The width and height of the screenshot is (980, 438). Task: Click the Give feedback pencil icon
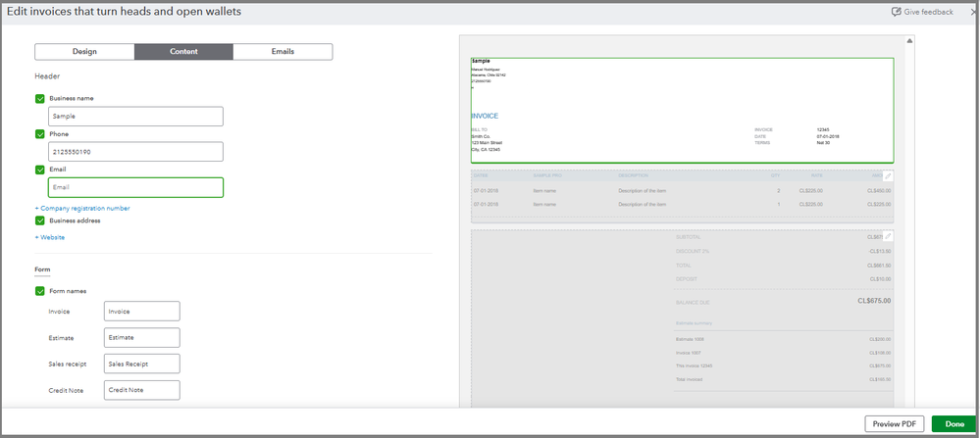(897, 12)
